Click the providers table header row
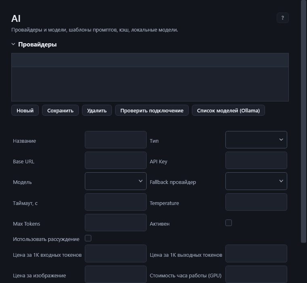 [x=150, y=60]
